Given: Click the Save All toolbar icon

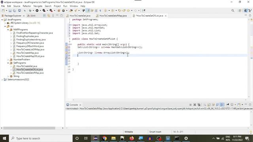Looking at the screenshot, I should pos(14,11).
